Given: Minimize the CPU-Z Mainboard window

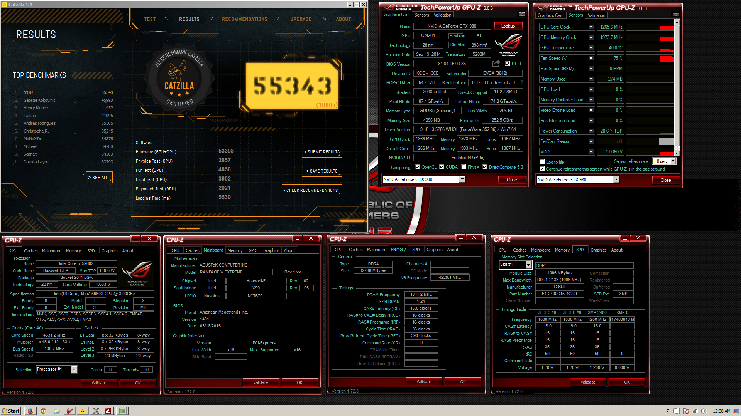Looking at the screenshot, I should click(297, 238).
